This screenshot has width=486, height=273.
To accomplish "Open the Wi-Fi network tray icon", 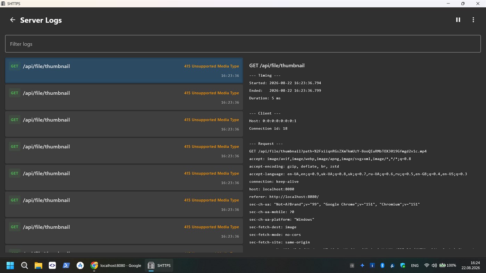I will pos(427,265).
